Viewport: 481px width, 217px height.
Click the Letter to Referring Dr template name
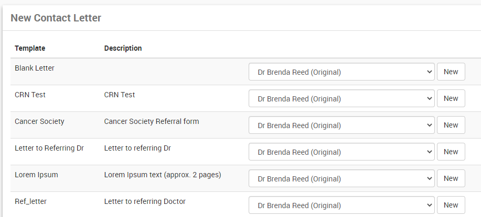[x=49, y=148]
